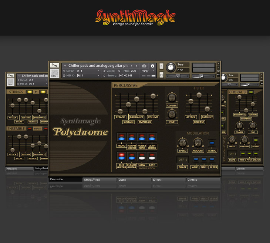The image size is (270, 243).
Task: Open the modulation Shape OFF selector
Action: [x=182, y=160]
